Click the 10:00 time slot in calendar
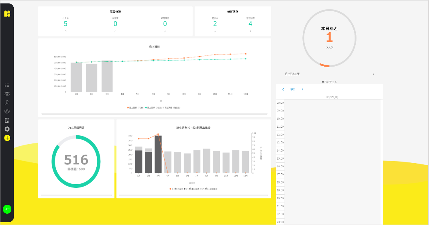The width and height of the screenshot is (429, 225). click(x=332, y=118)
